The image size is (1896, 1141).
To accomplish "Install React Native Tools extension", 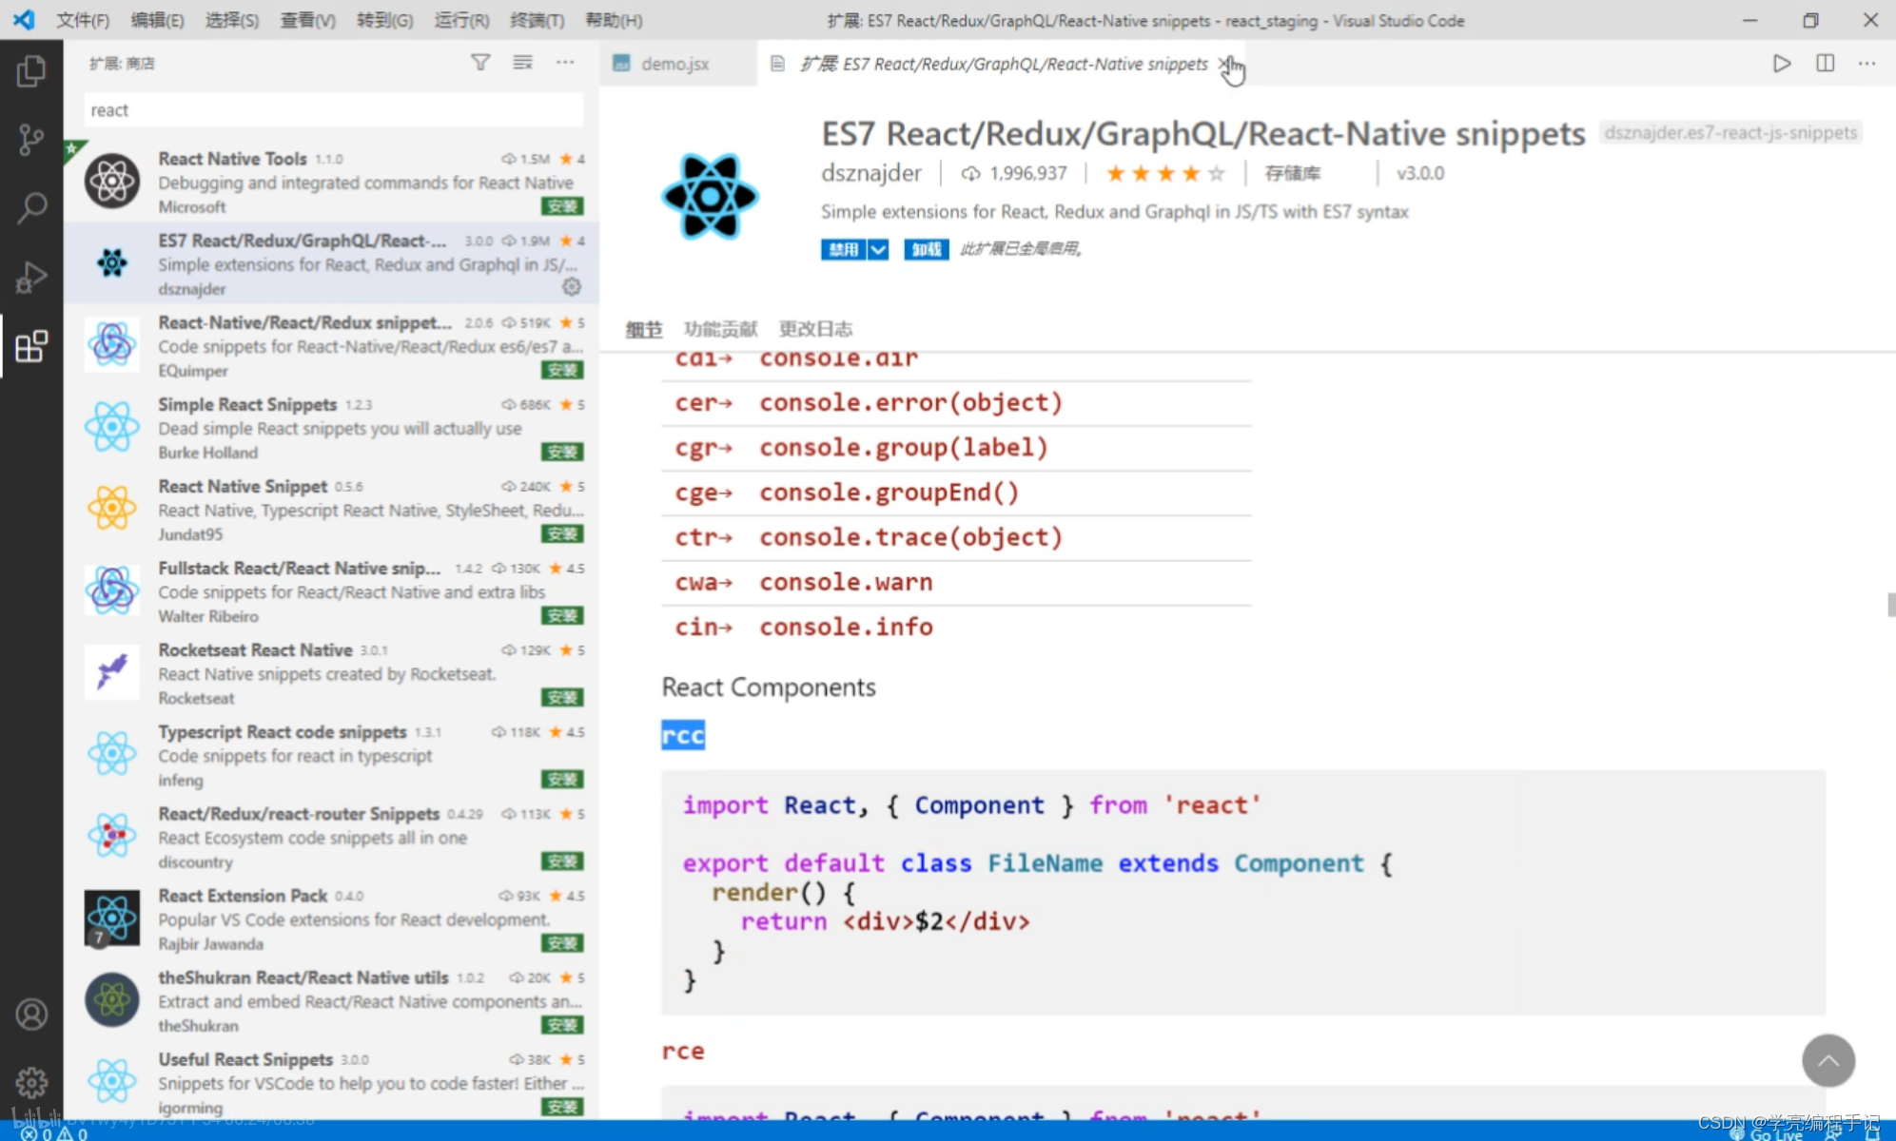I will tap(562, 206).
